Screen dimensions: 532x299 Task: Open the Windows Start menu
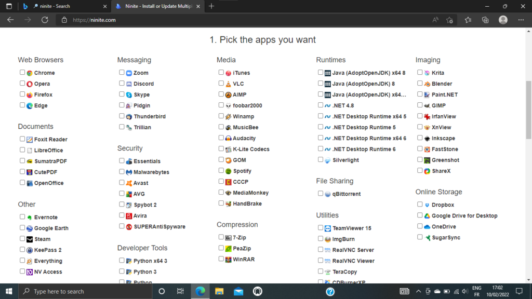pos(9,291)
